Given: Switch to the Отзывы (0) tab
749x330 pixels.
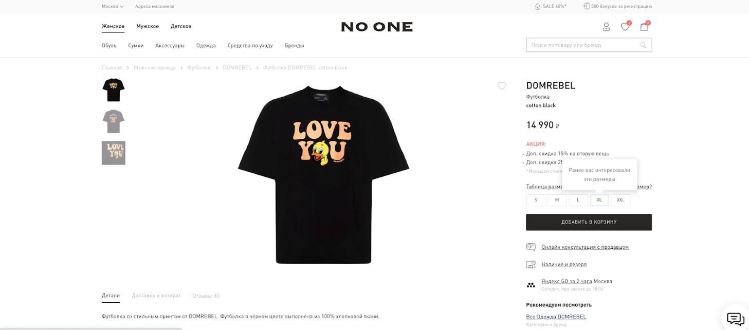Looking at the screenshot, I should (205, 296).
